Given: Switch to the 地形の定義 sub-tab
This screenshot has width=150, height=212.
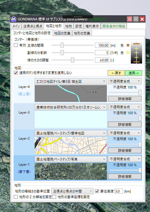Looking at the screenshot, I should (x=82, y=33).
